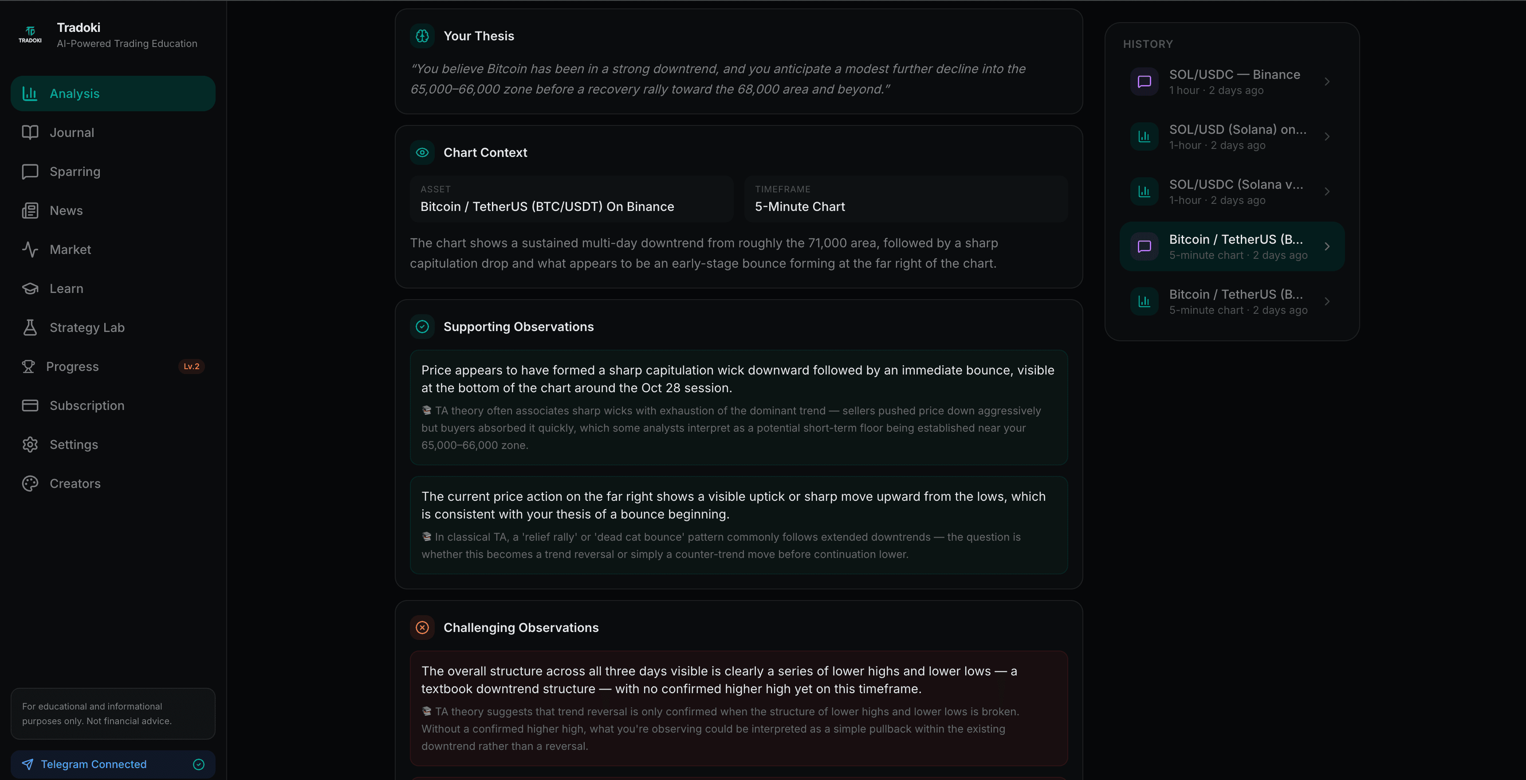Image resolution: width=1526 pixels, height=780 pixels.
Task: Click the Market activity icon
Action: [x=30, y=249]
